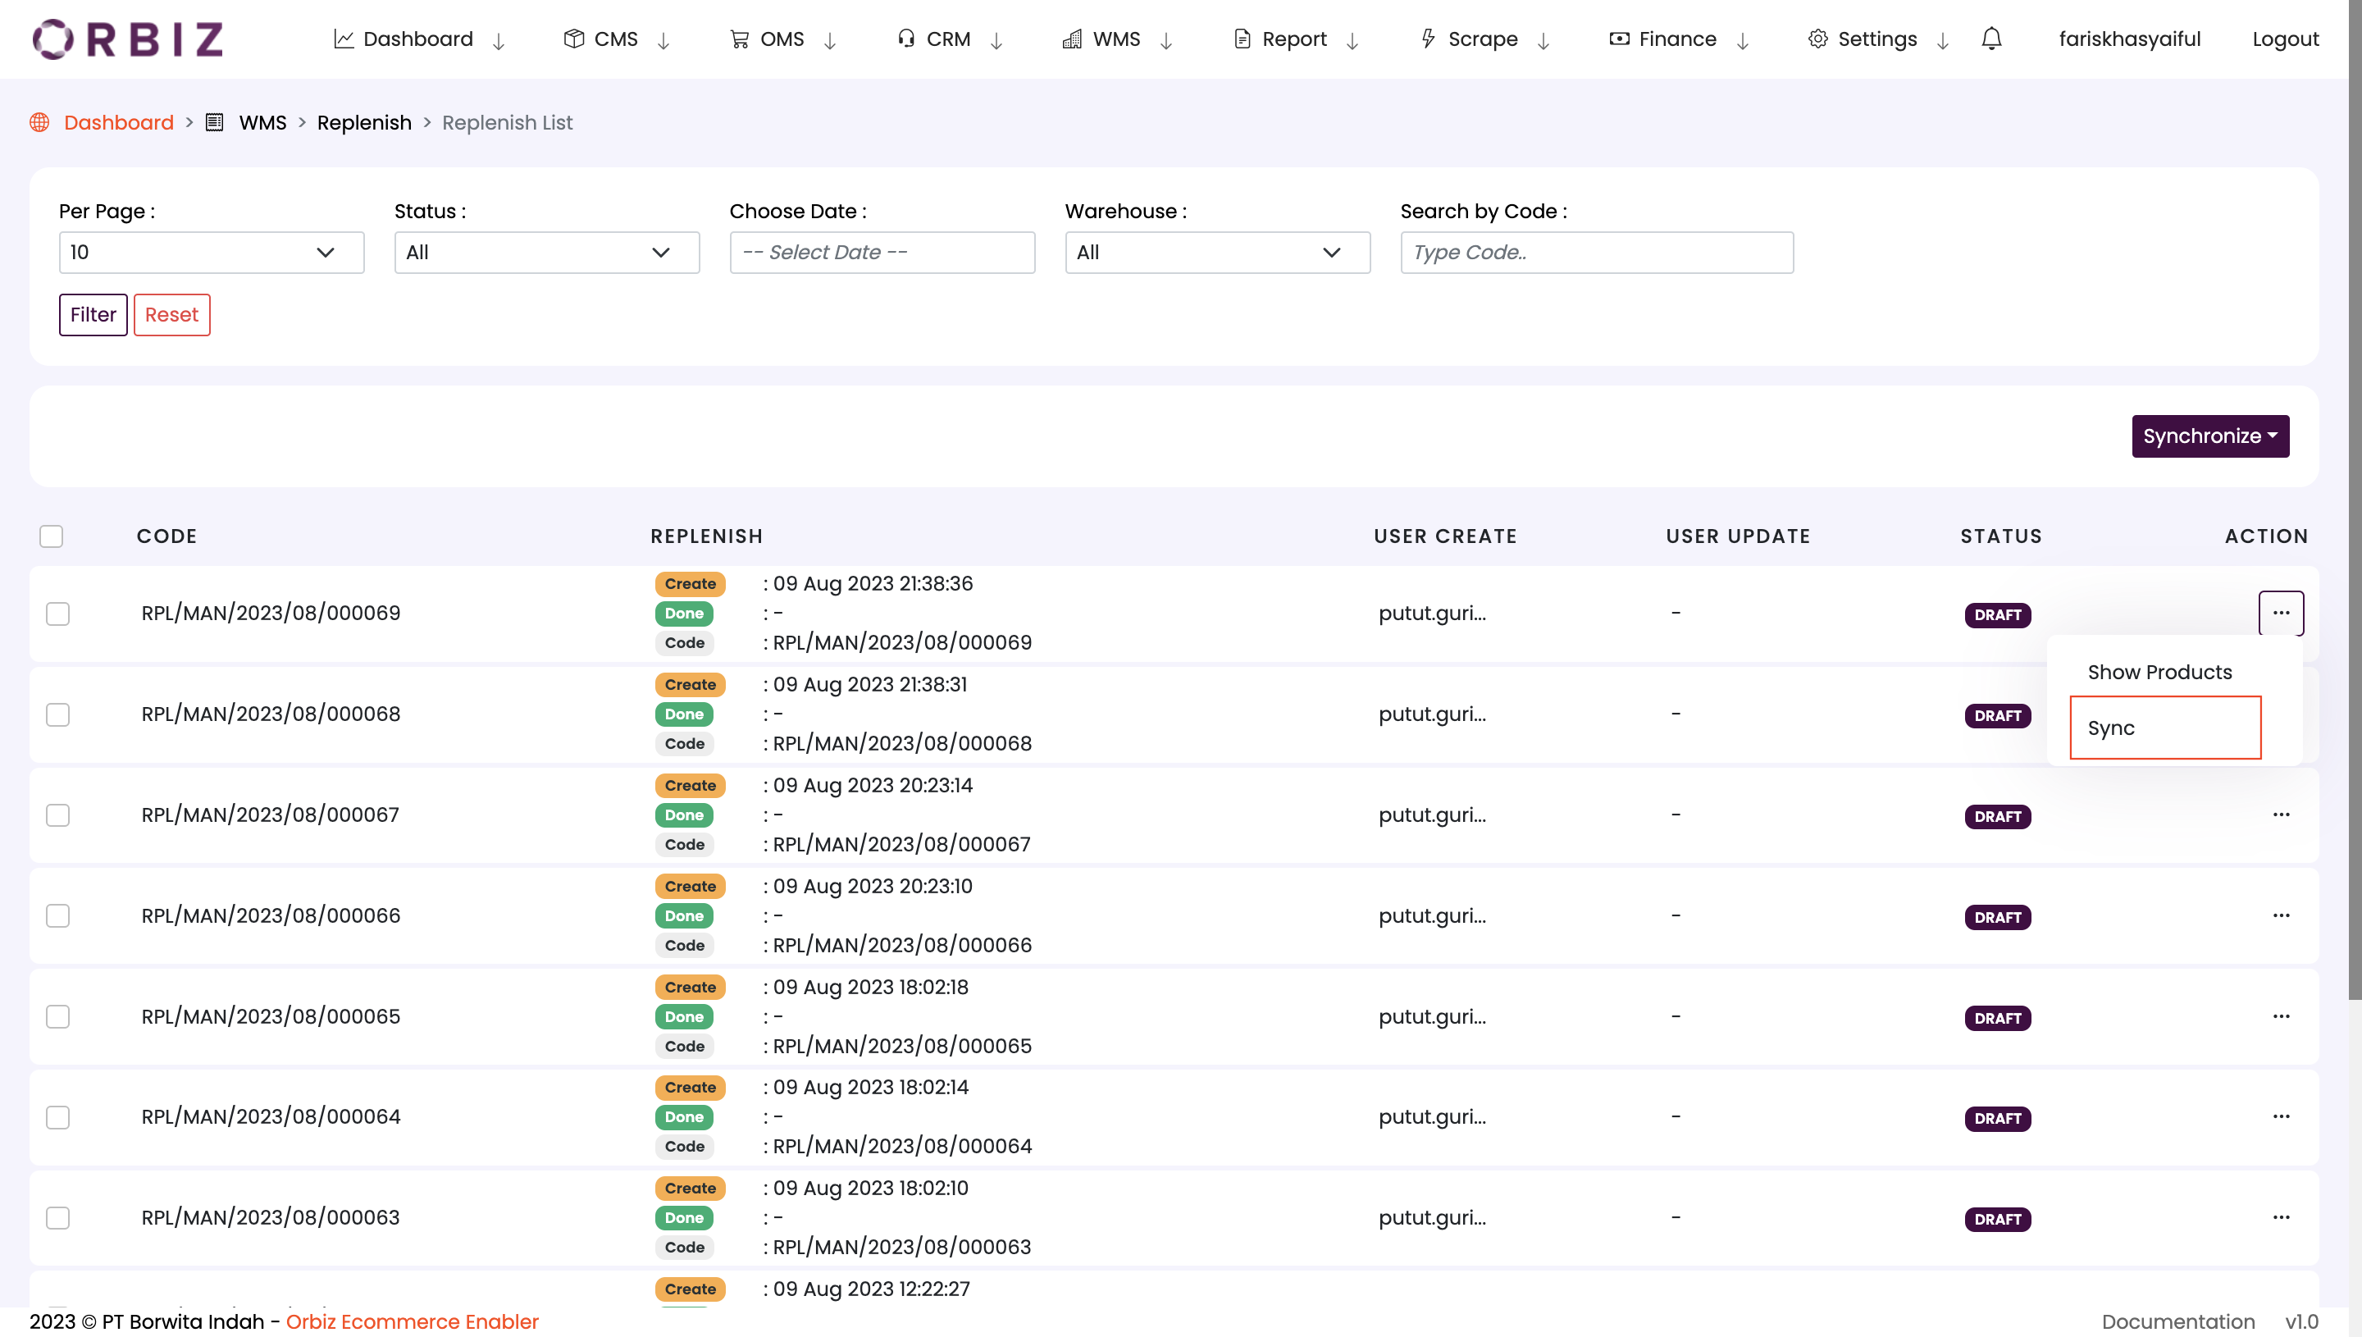
Task: Expand the Dashboard nav arrow
Action: pos(499,40)
